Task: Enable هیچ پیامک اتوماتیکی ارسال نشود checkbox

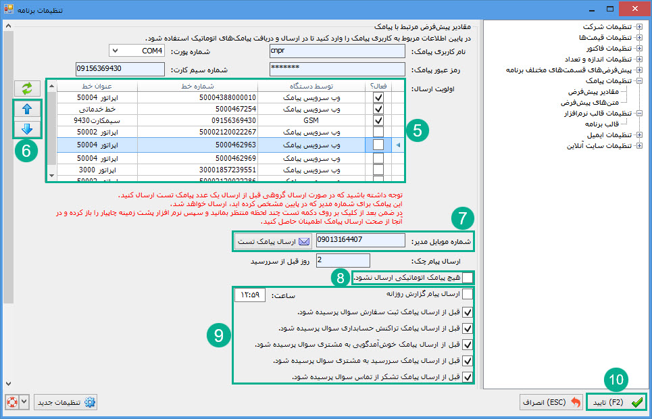Action: coord(468,277)
